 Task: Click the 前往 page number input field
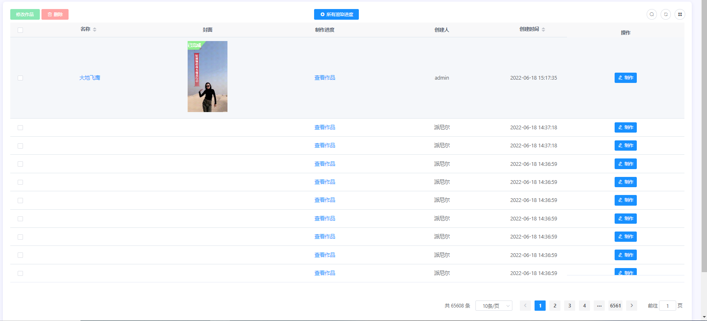coord(667,306)
